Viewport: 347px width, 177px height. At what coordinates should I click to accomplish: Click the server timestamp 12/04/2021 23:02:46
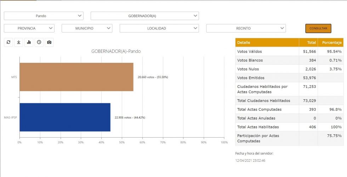[250, 161]
